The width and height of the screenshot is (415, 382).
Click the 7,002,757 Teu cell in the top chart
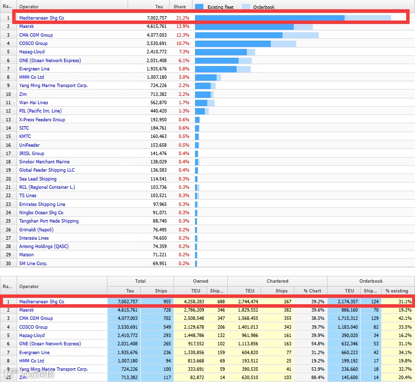pyautogui.click(x=157, y=18)
